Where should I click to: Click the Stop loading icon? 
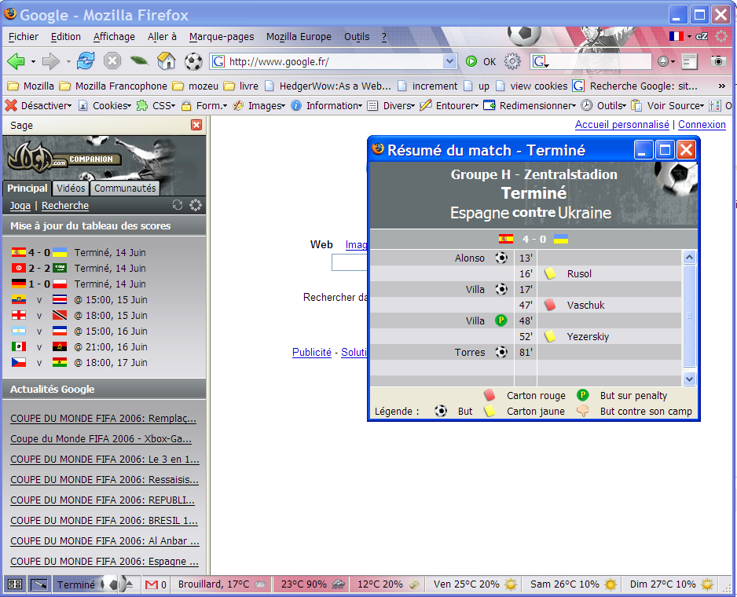112,61
